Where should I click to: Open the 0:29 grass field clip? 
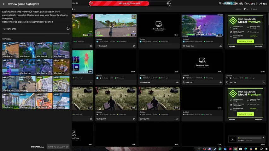83,98
